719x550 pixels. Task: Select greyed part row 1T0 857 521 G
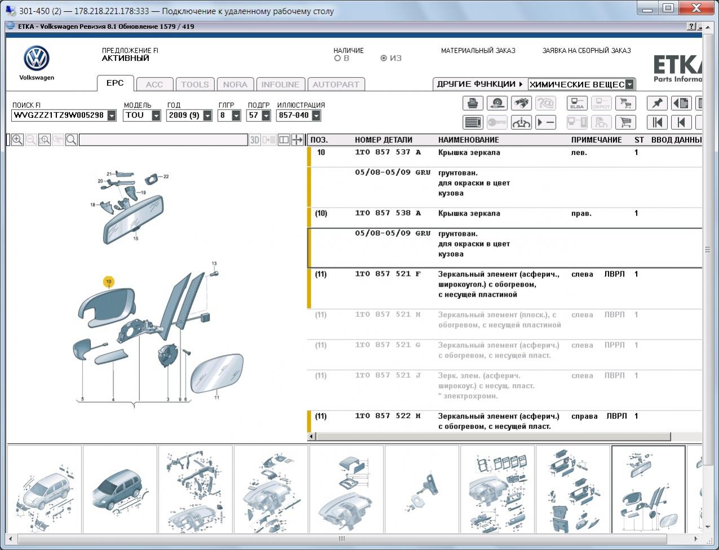click(505, 355)
